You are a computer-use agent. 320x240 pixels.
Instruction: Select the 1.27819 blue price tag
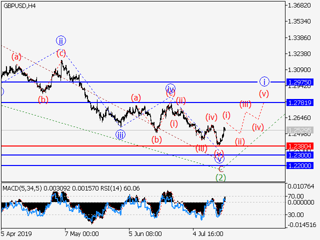coord(300,102)
